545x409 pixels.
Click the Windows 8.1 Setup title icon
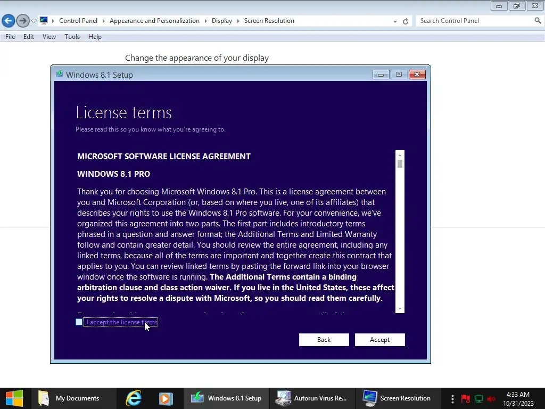click(60, 74)
